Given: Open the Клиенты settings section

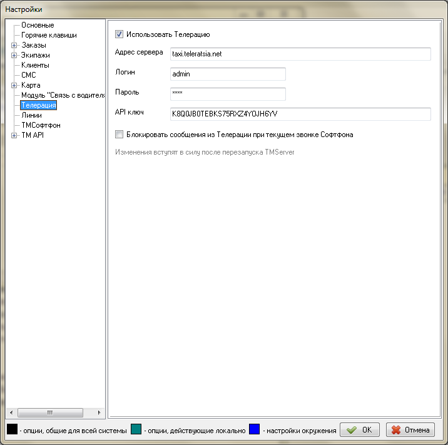Looking at the screenshot, I should point(35,65).
